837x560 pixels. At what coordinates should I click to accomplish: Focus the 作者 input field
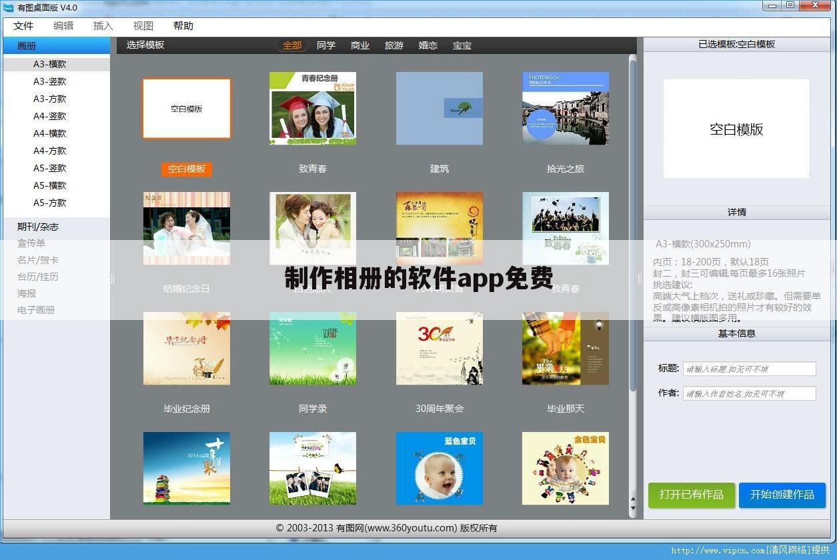pyautogui.click(x=750, y=393)
